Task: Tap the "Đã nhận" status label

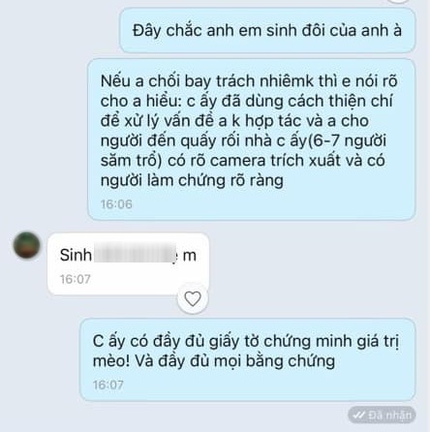Action: (390, 416)
